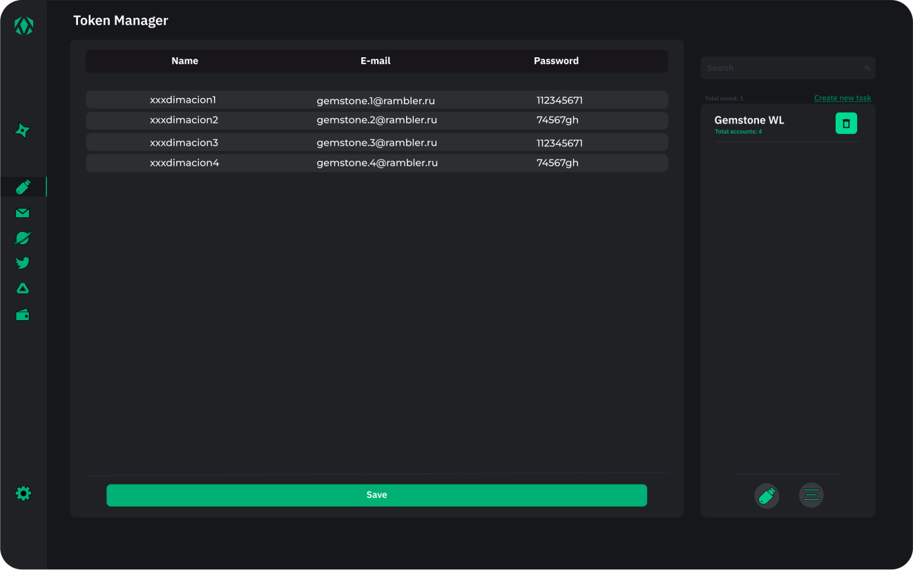Open the Twitter bird section
Image resolution: width=913 pixels, height=570 pixels.
click(23, 263)
